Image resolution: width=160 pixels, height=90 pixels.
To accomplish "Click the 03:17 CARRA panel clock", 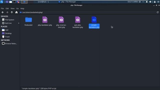I will [133, 2].
